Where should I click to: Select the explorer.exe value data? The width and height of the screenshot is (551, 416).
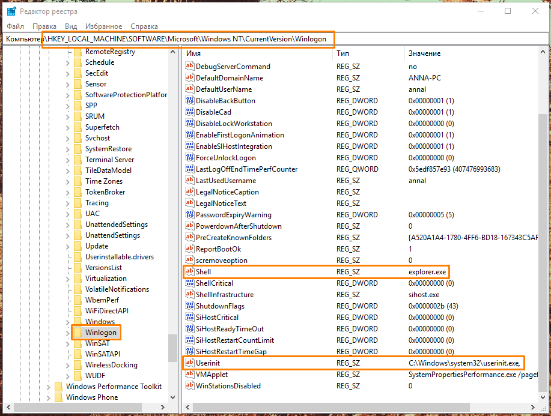(427, 272)
